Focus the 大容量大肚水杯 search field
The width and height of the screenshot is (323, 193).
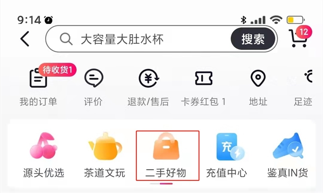pyautogui.click(x=161, y=39)
